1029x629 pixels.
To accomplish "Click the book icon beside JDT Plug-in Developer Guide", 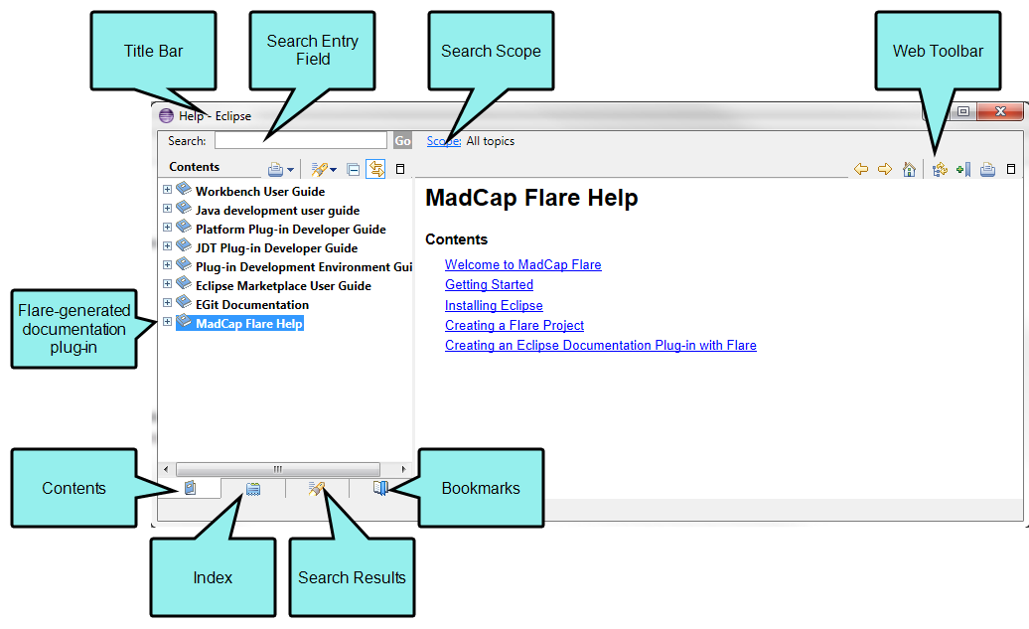I will click(x=184, y=246).
